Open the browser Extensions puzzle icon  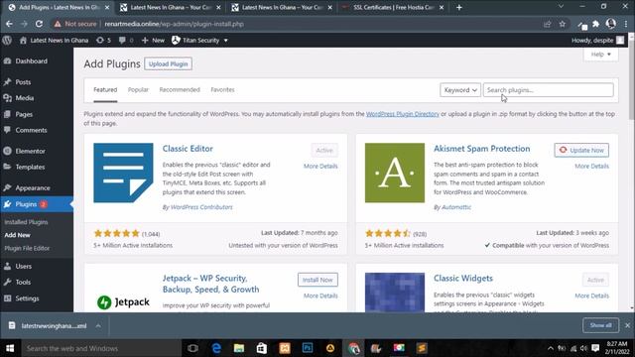[595, 24]
